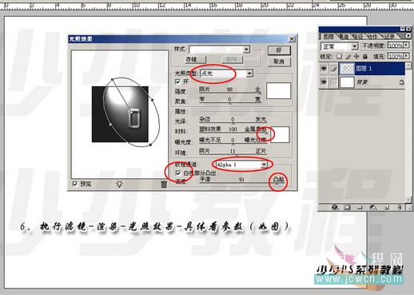Image resolution: width=414 pixels, height=295 pixels.
Task: Toggle the 开 light on checkbox
Action: [x=178, y=82]
